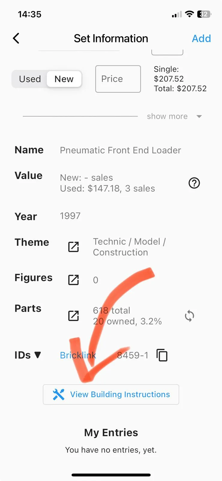The height and width of the screenshot is (481, 222).
Task: Open Parts external link icon
Action: pyautogui.click(x=74, y=316)
